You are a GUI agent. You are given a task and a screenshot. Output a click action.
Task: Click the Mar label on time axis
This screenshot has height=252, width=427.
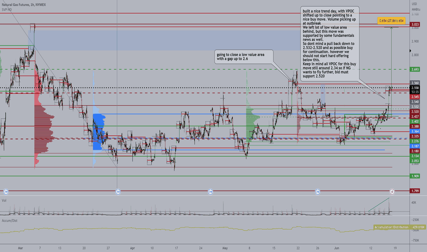click(21, 248)
